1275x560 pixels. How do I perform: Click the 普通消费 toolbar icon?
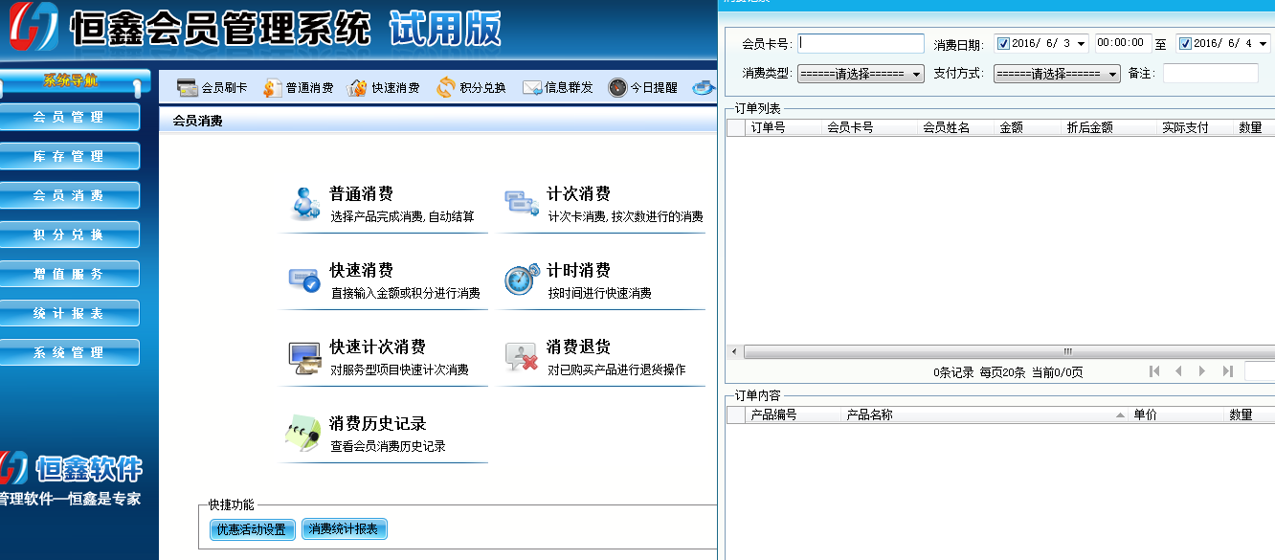(273, 88)
